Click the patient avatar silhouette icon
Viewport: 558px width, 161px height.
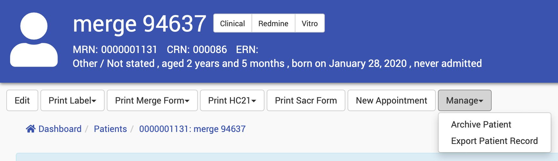[x=34, y=40]
